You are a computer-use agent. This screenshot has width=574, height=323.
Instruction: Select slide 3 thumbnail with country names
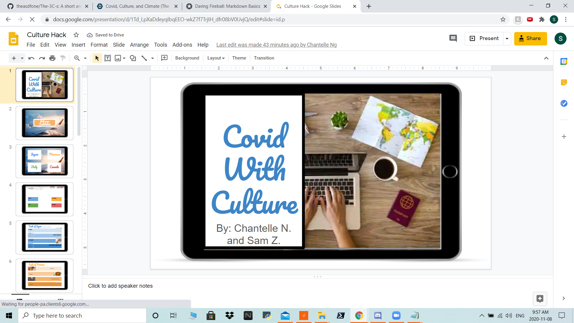coord(45,161)
